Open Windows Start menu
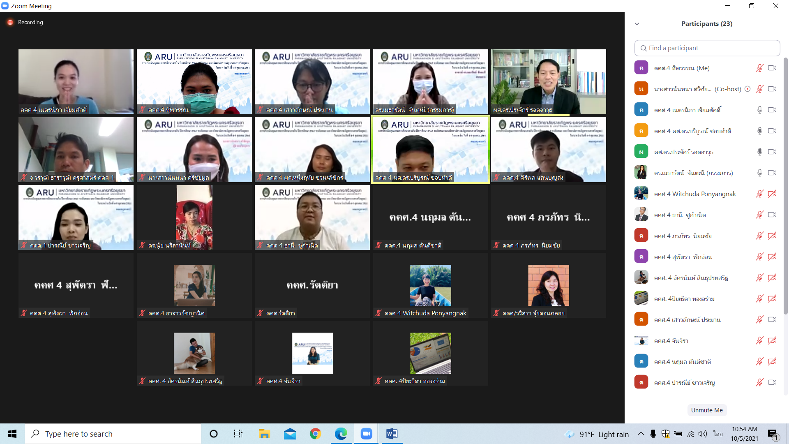The width and height of the screenshot is (789, 444). click(12, 434)
